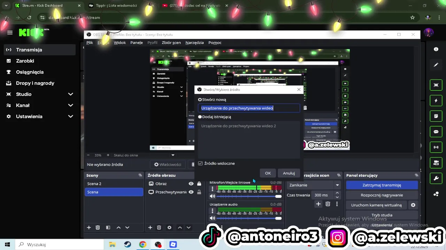The image size is (446, 250).
Task: Click the wrench icon in Kick sidebar
Action: point(436,178)
